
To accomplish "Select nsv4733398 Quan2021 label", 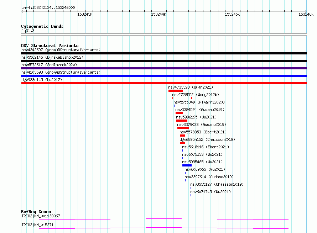I will click(x=191, y=87).
